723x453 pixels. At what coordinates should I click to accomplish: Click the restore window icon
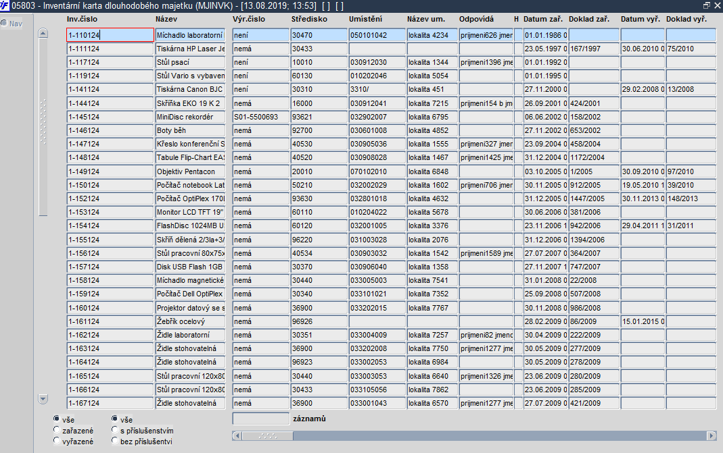coord(706,5)
